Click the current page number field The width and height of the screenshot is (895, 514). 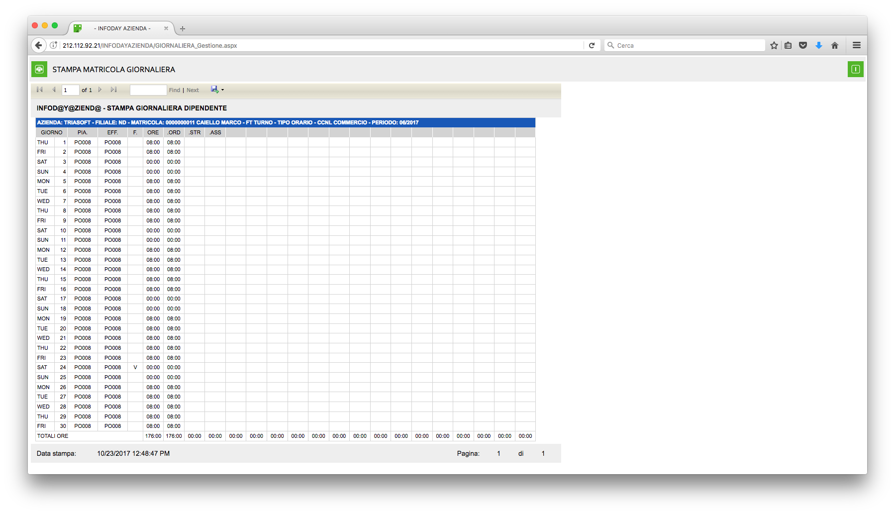click(70, 90)
